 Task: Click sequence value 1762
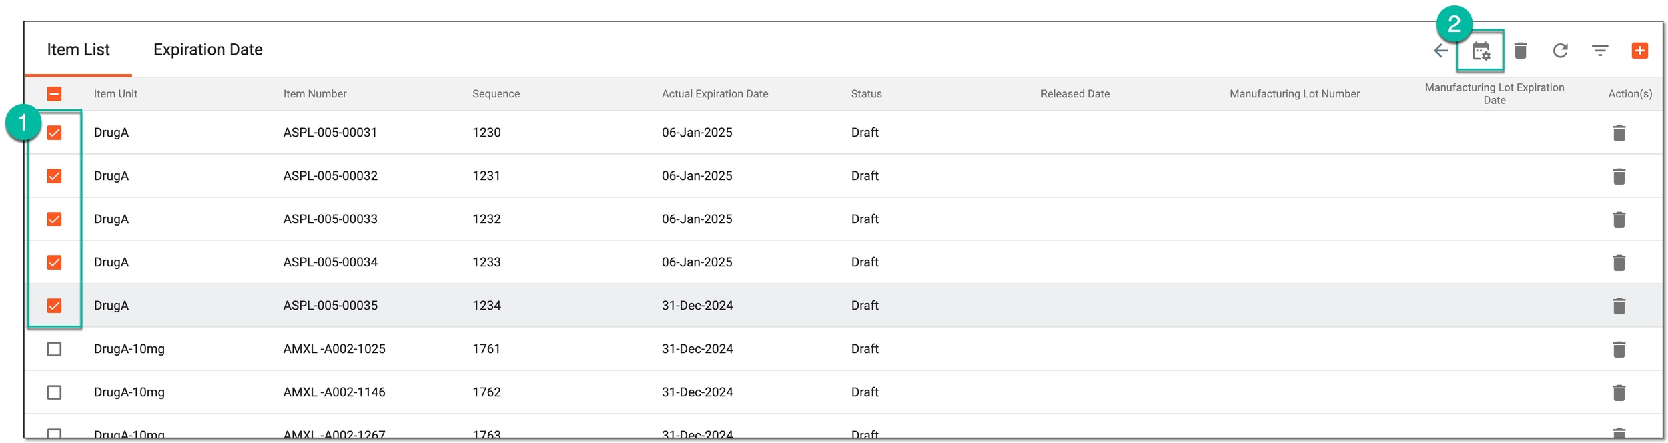pos(486,392)
